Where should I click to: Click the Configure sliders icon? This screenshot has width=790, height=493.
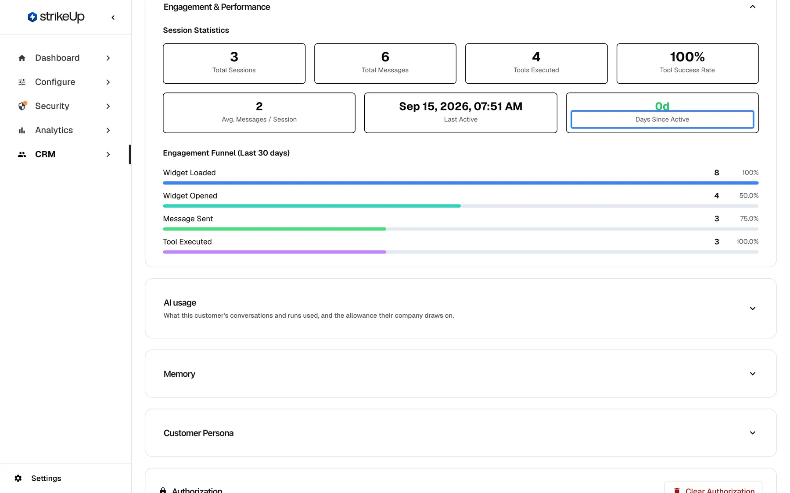click(22, 82)
